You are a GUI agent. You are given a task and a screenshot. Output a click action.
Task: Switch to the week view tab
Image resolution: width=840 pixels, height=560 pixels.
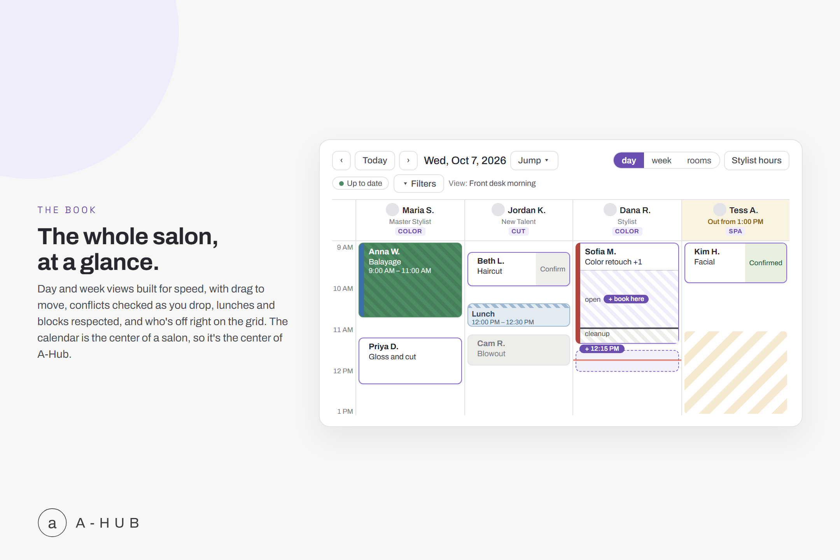(661, 161)
